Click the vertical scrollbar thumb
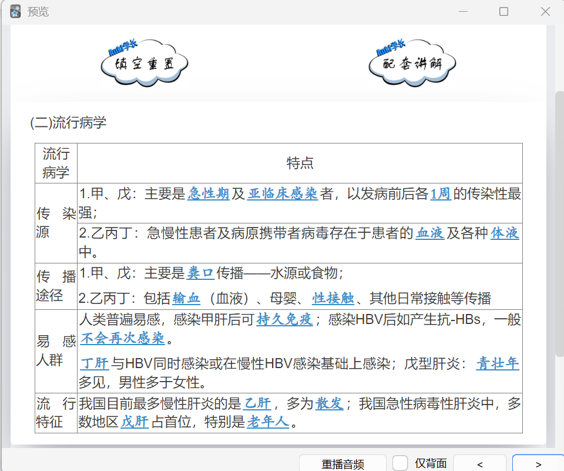Screen dimensions: 564x471 (560, 223)
